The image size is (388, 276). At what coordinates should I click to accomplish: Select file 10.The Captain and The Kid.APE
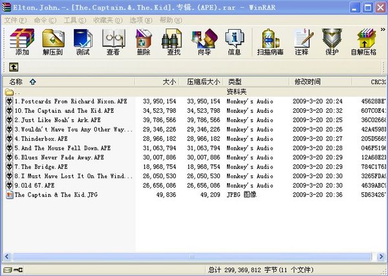[x=64, y=111]
